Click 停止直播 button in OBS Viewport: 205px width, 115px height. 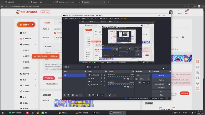pos(161,76)
